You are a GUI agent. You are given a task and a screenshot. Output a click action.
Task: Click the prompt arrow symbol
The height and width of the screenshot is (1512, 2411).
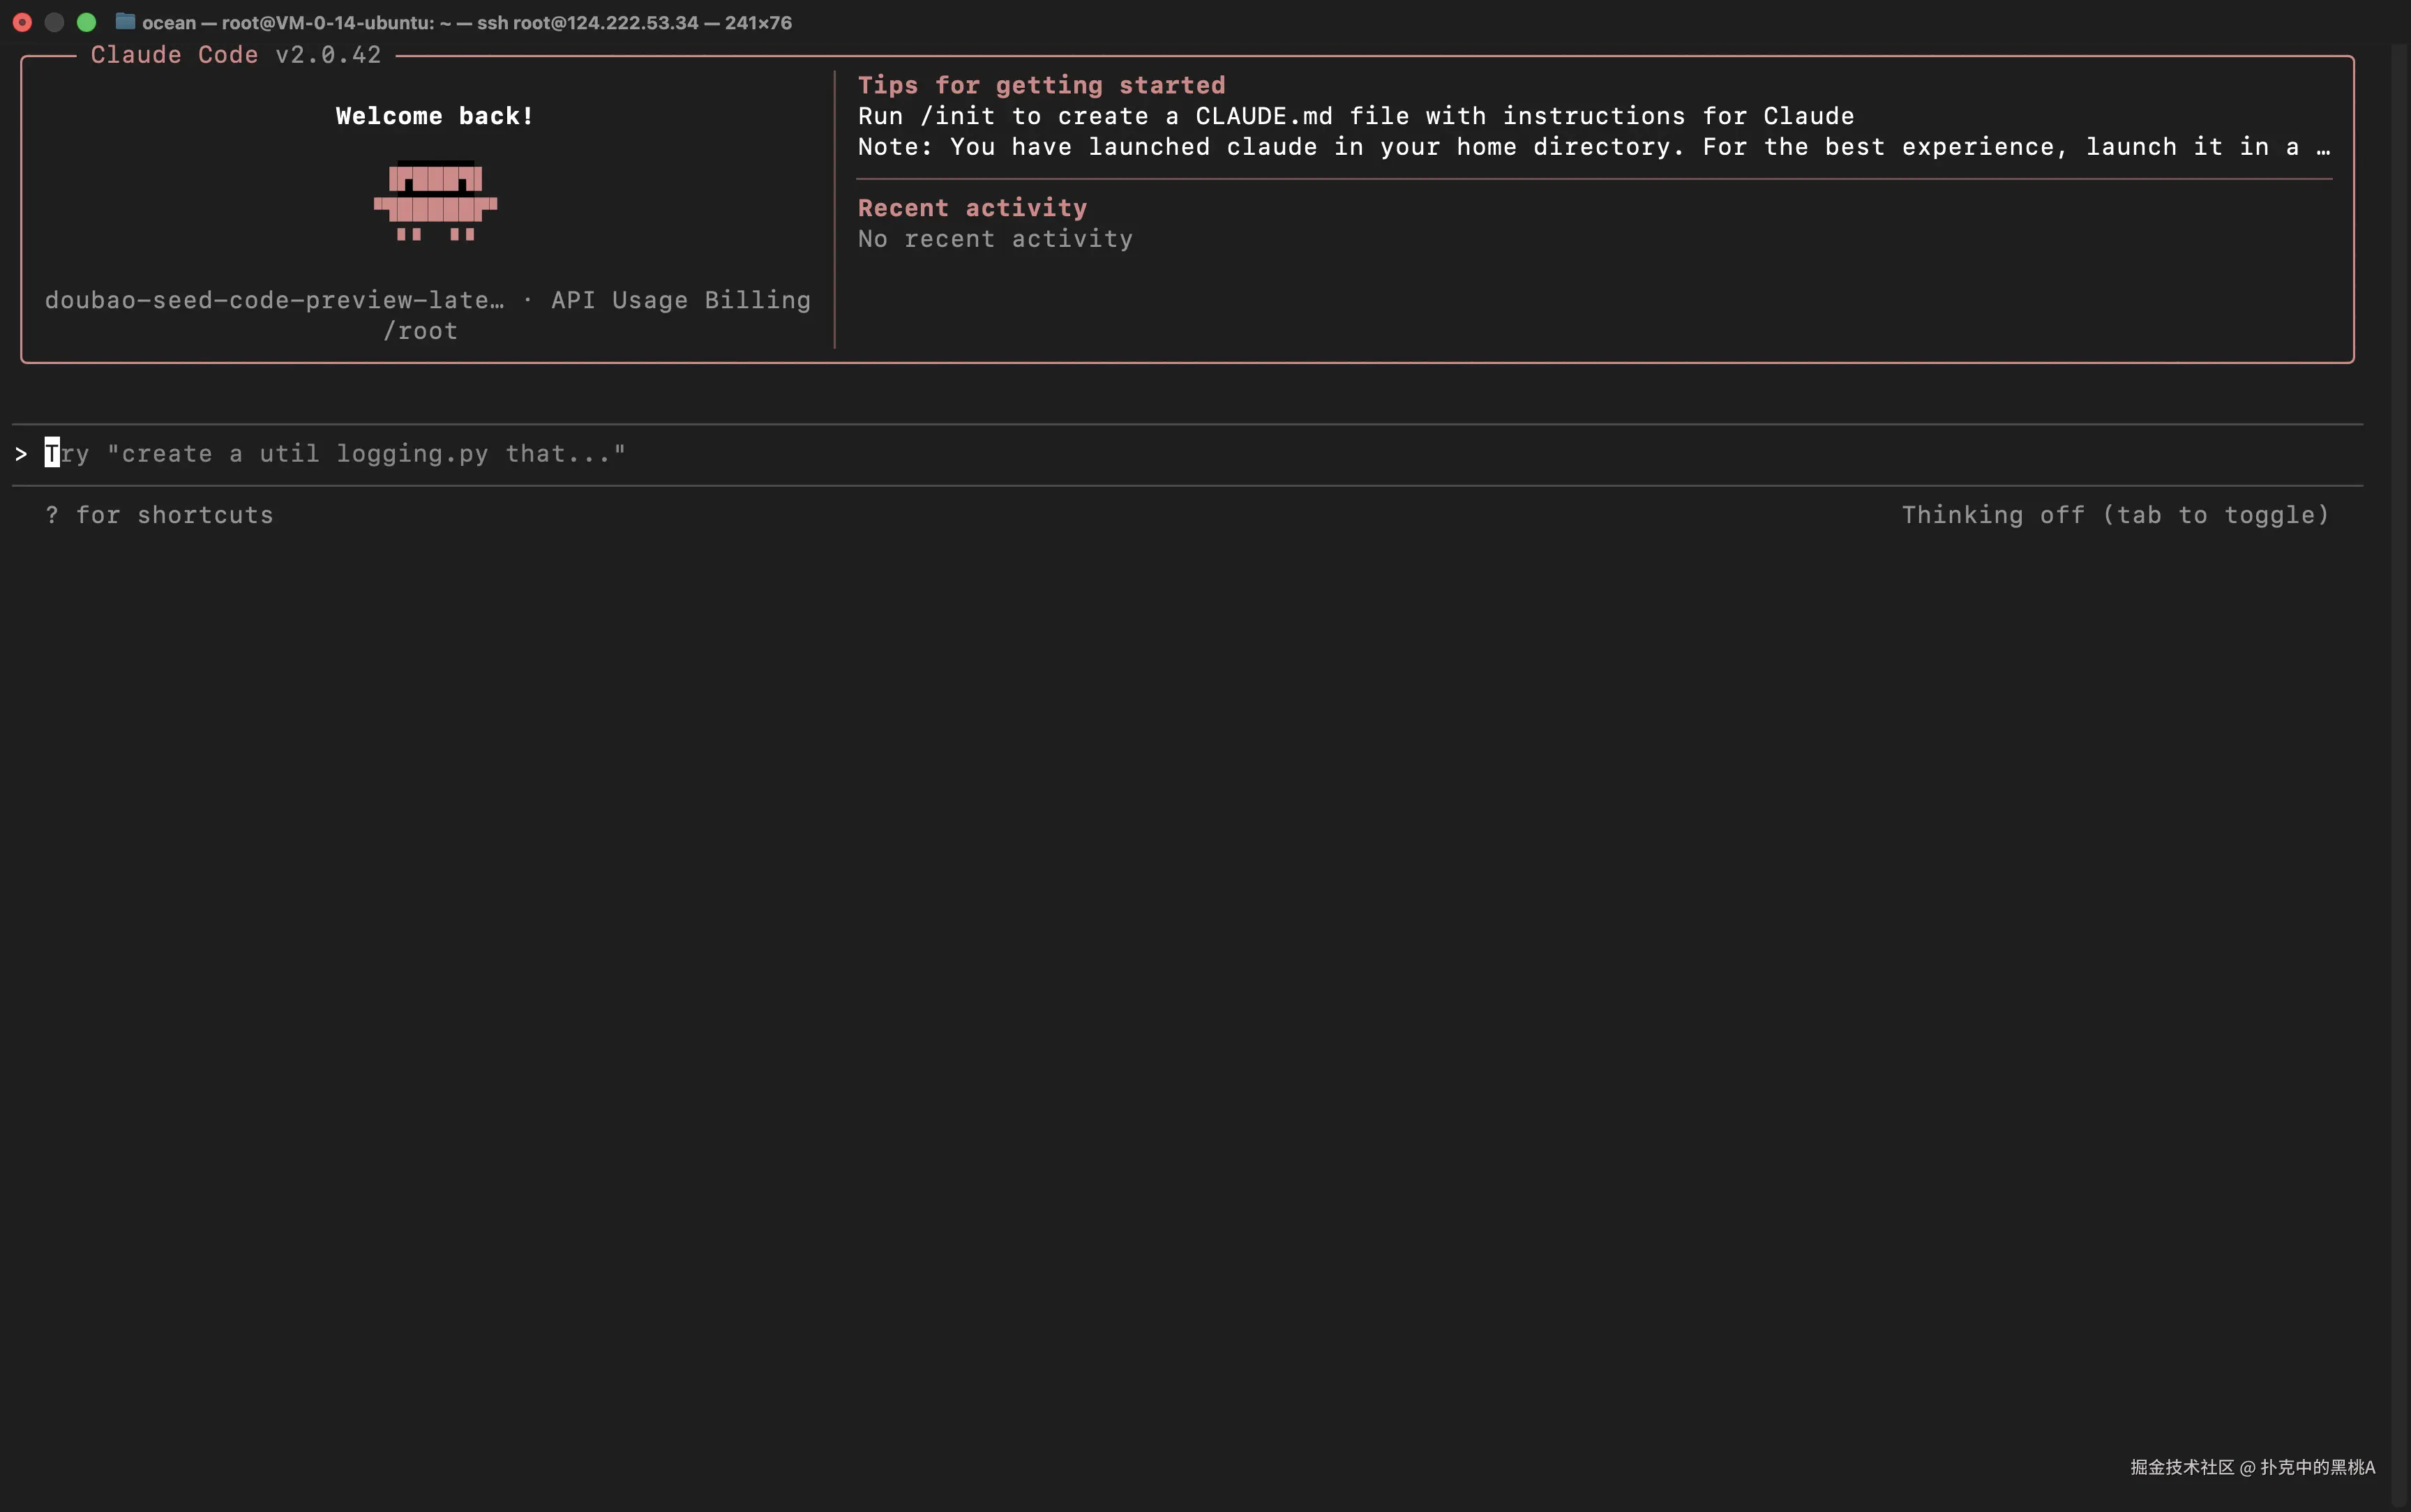click(21, 454)
